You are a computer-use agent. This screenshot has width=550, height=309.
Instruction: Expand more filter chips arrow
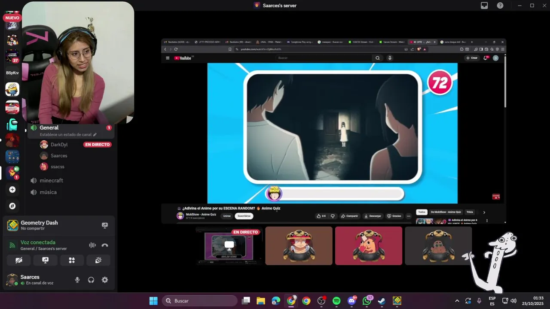[x=484, y=212]
